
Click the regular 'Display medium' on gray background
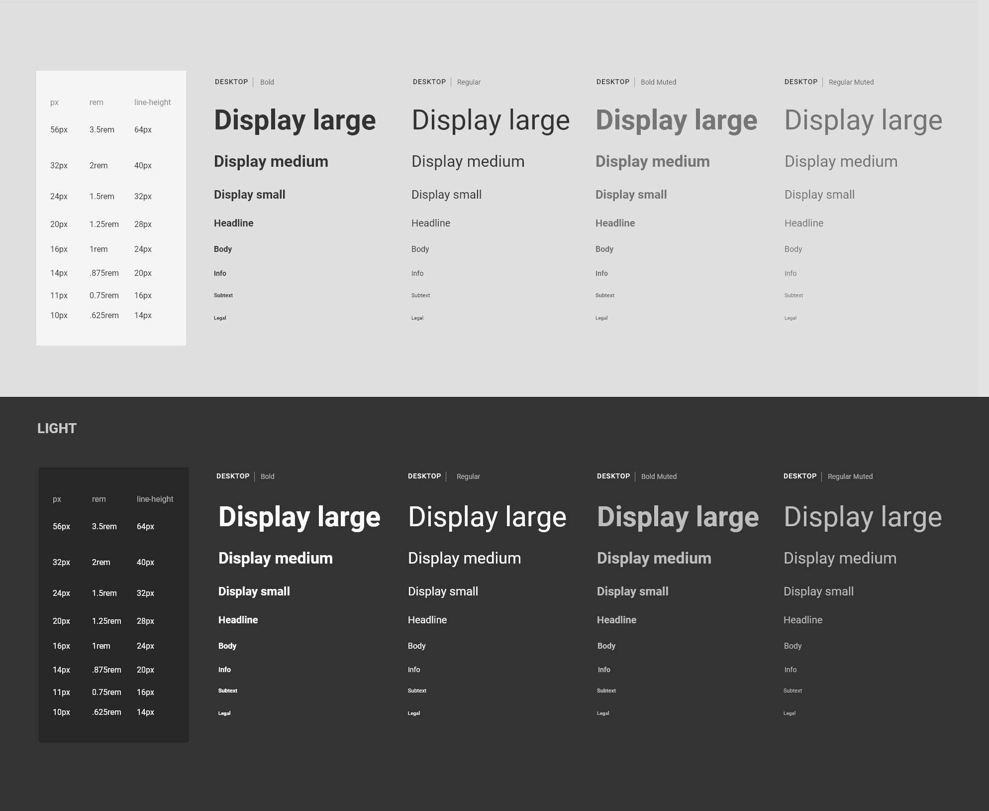[x=468, y=161]
